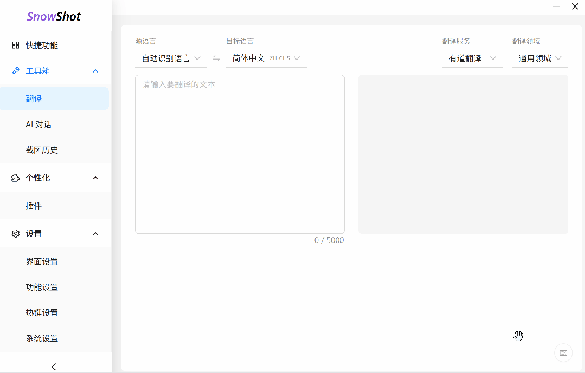Go to 界面设置
This screenshot has height=373, width=585.
(x=54, y=261)
